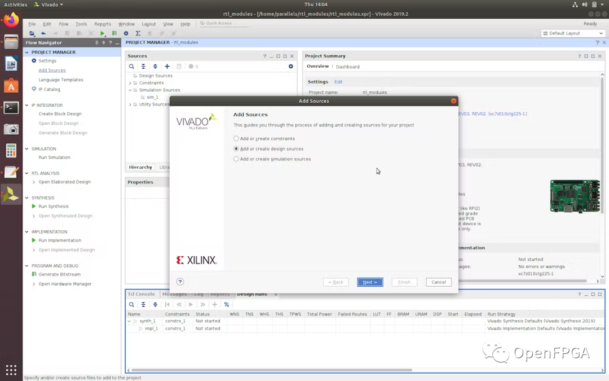The image size is (609, 381).
Task: Collapse the SIMULATION section
Action: (x=27, y=149)
